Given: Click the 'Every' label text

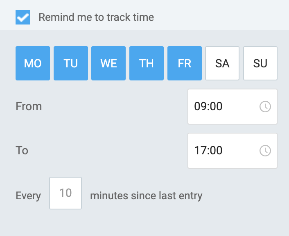Looking at the screenshot, I should 28,196.
